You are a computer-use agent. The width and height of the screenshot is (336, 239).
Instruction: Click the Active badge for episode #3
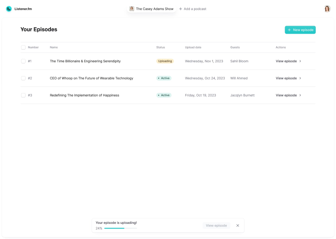coord(164,95)
